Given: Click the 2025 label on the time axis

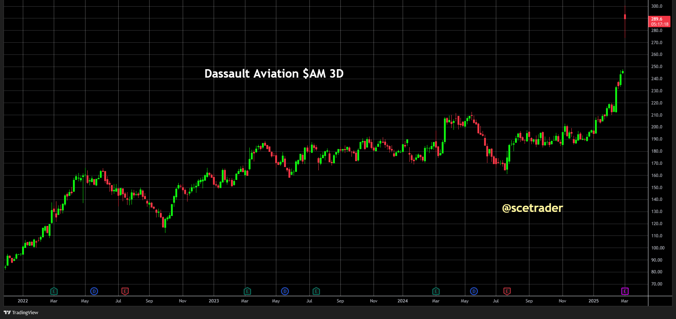Looking at the screenshot, I should [x=593, y=301].
